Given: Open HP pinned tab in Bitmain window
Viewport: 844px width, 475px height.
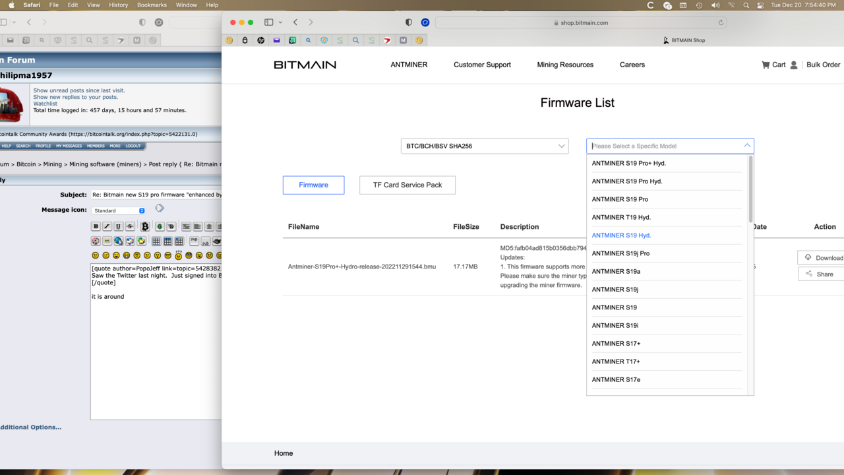Looking at the screenshot, I should [x=260, y=40].
